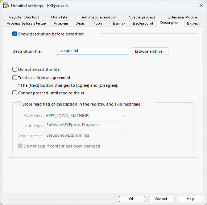
Task: Enable Do not extract this file
Action: (15, 69)
